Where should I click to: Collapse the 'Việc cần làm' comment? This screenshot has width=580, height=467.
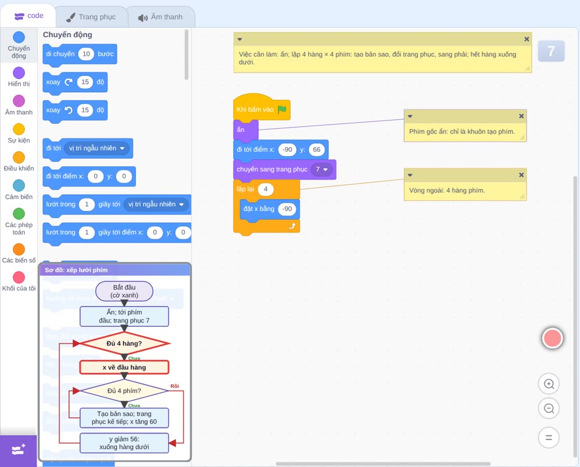tap(240, 39)
